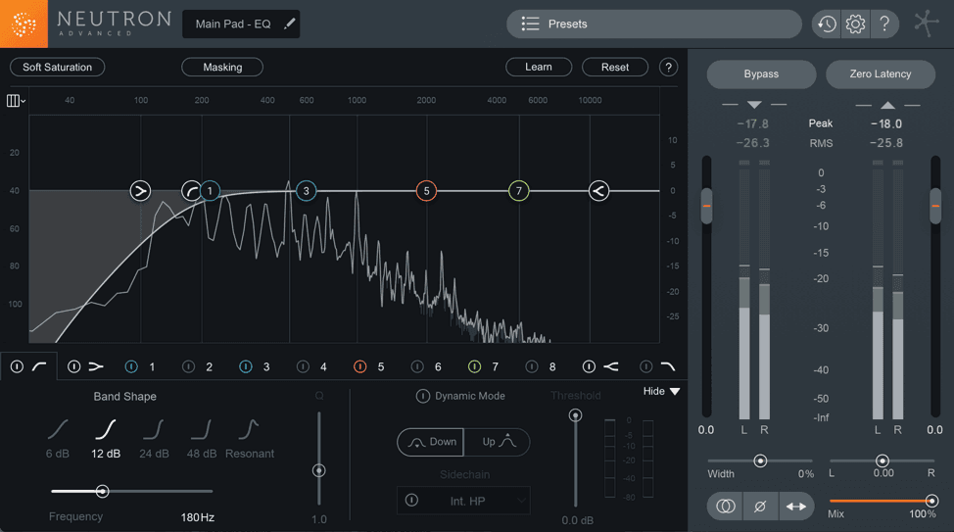Enable band 6 power button
This screenshot has height=532, width=954.
(x=417, y=366)
